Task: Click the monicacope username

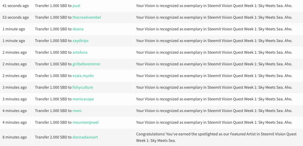Action: click(83, 99)
